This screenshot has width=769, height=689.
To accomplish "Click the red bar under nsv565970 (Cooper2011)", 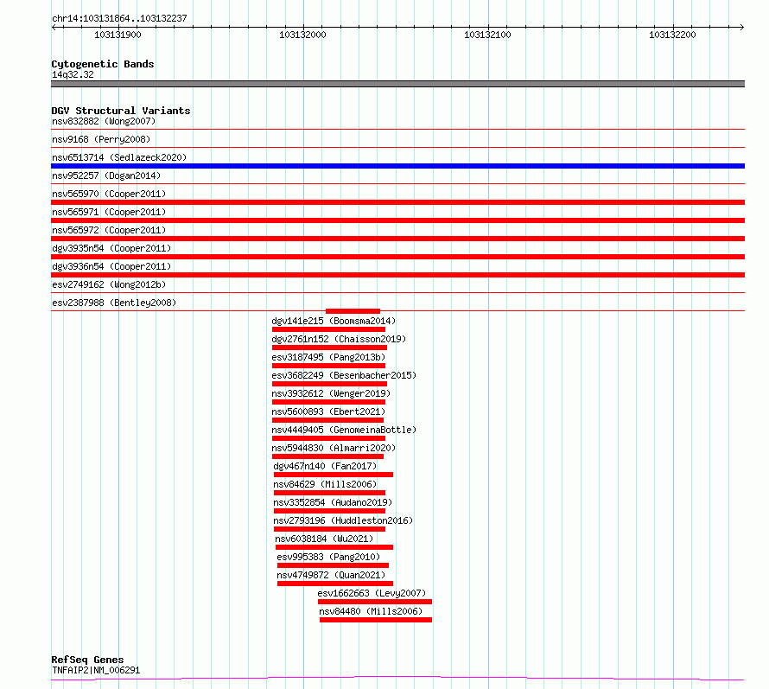I will pyautogui.click(x=397, y=202).
